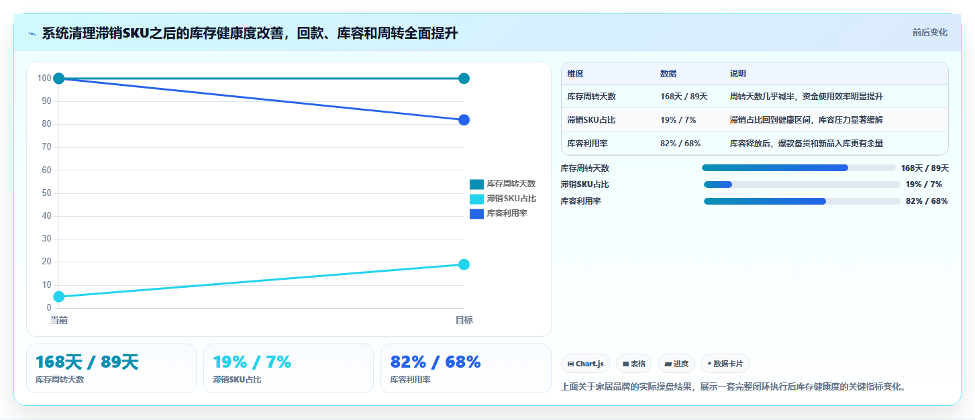Click the 维度 table column header

pyautogui.click(x=575, y=74)
